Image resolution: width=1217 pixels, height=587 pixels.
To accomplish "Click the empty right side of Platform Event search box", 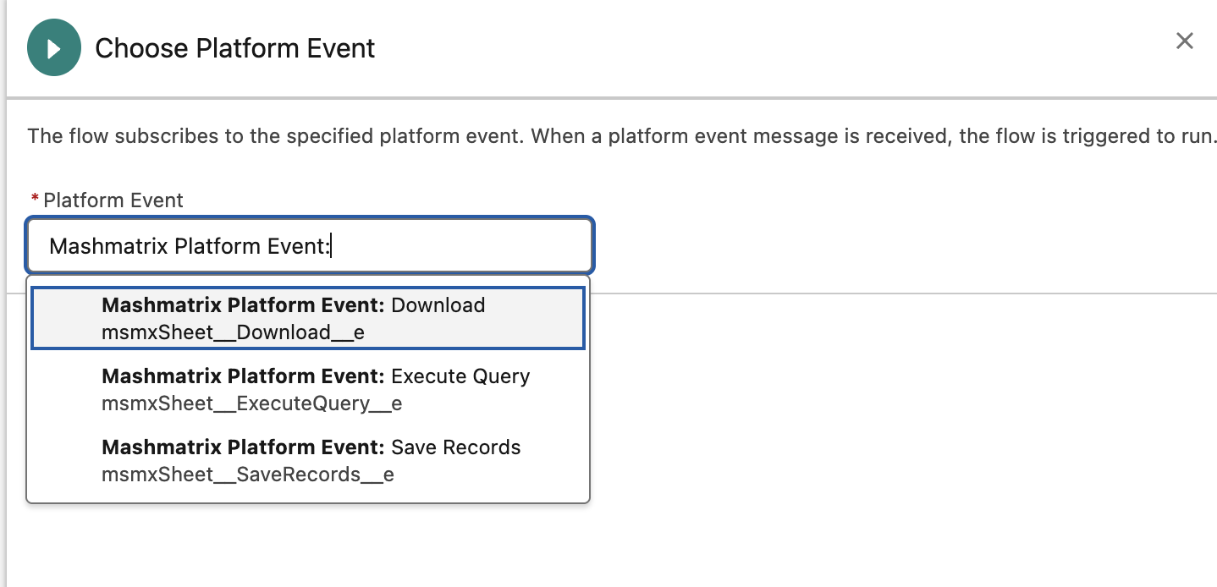I will tap(474, 246).
